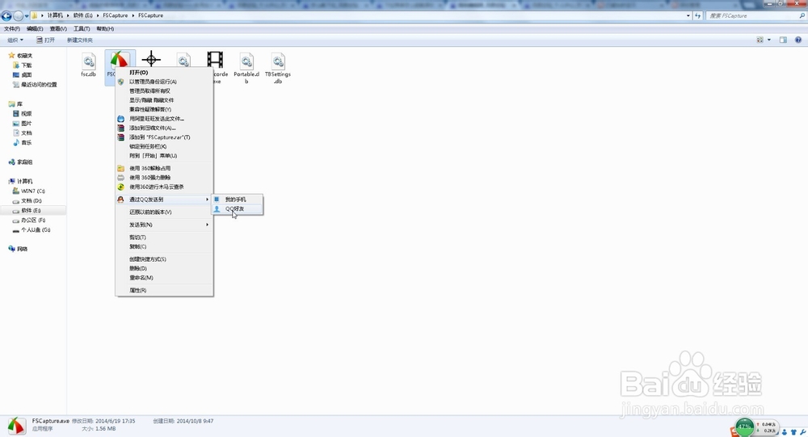Open the 文件(F) menu

pos(12,29)
